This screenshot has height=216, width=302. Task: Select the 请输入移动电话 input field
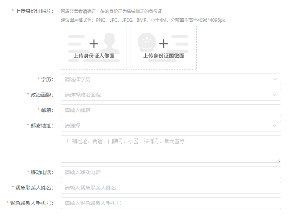coord(171,172)
